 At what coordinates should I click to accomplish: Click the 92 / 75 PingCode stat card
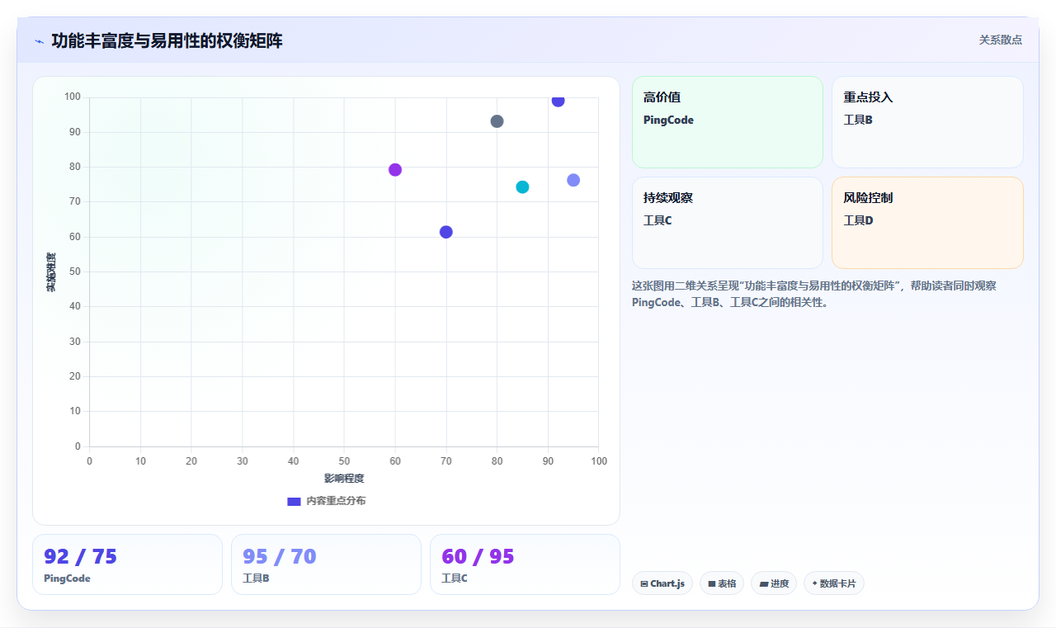(127, 564)
